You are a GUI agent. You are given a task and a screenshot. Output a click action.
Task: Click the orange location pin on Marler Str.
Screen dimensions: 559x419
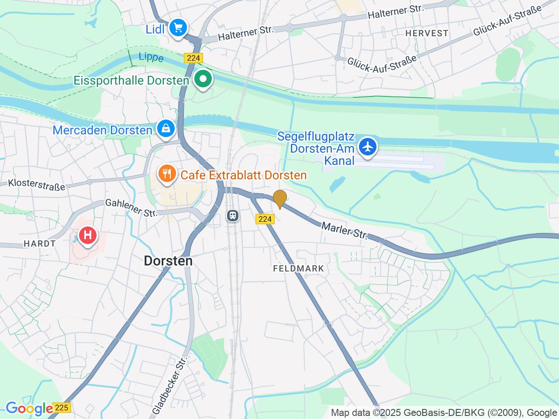point(279,199)
